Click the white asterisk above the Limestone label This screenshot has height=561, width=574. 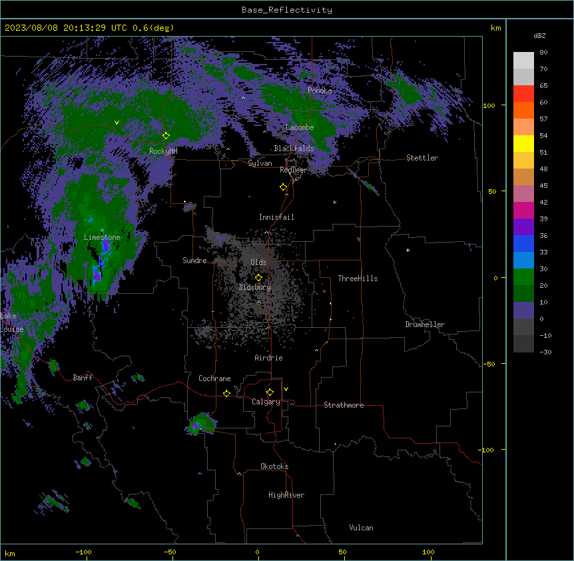click(x=102, y=231)
